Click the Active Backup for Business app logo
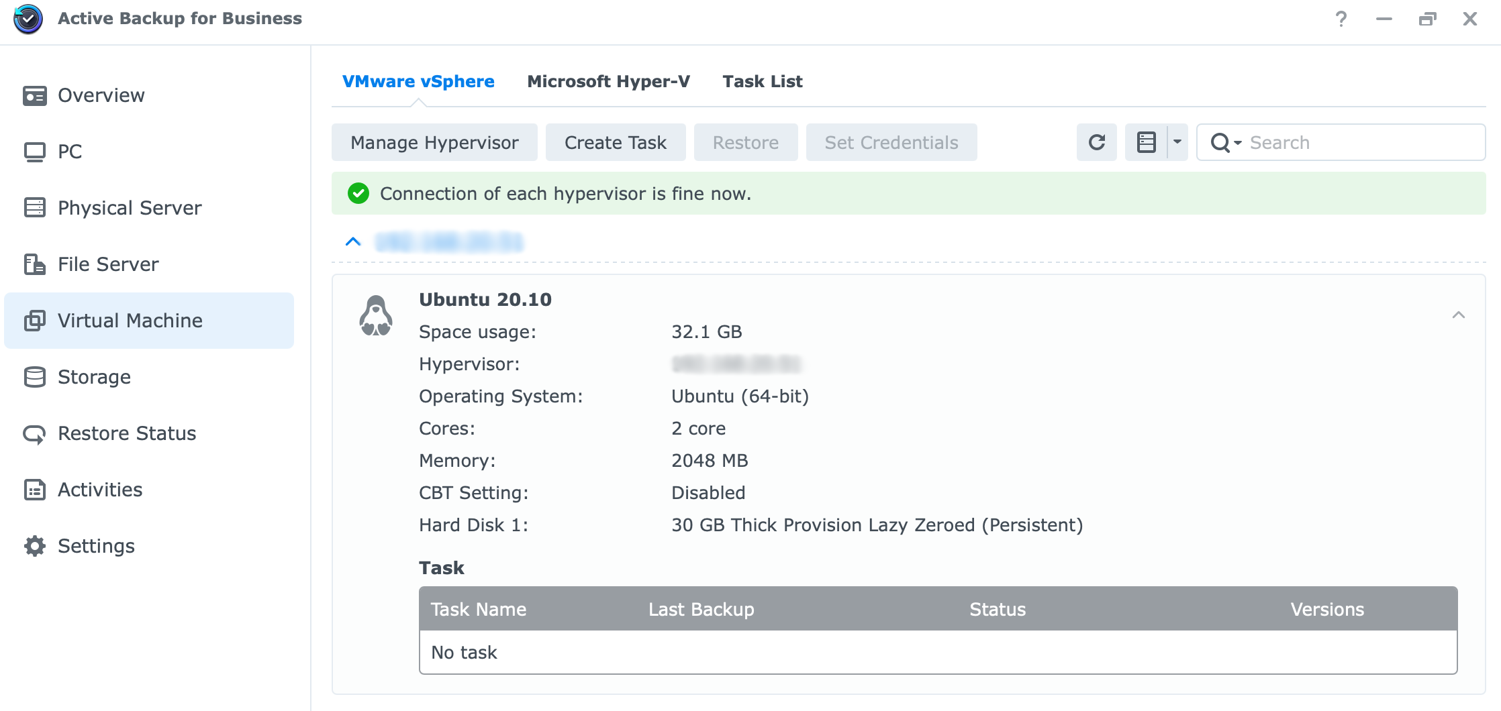Screen dimensions: 1501x711 tap(28, 19)
